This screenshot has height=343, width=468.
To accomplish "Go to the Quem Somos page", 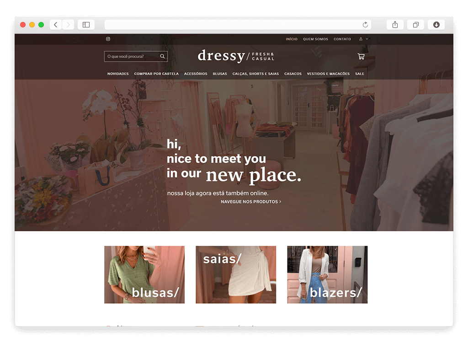I will click(x=315, y=39).
